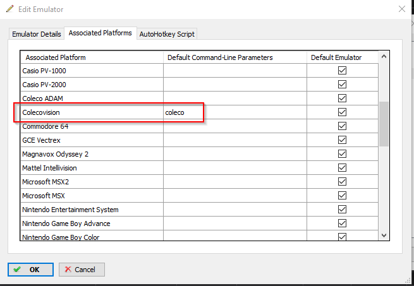The height and width of the screenshot is (286, 414).
Task: Select the Nintendo Entertainment System platform cell
Action: 92,210
